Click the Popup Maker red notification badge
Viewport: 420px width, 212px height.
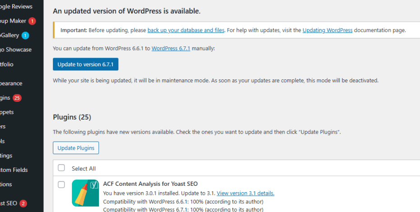(x=32, y=21)
